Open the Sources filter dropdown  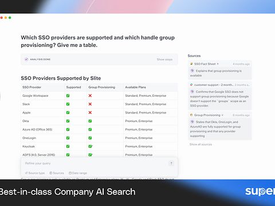coord(57,173)
